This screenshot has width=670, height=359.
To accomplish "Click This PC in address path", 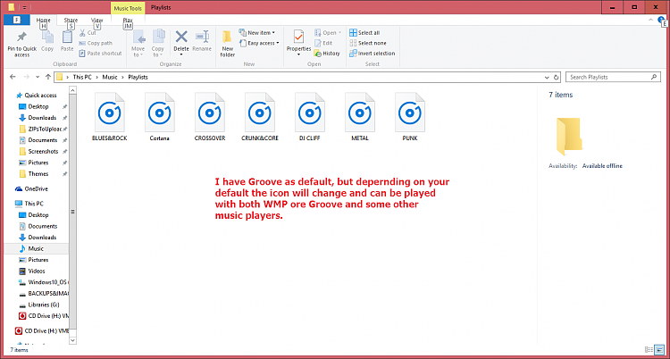I will (82, 78).
